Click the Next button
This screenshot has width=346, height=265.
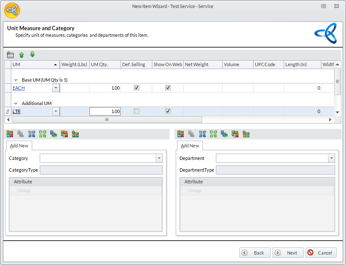coord(288,253)
